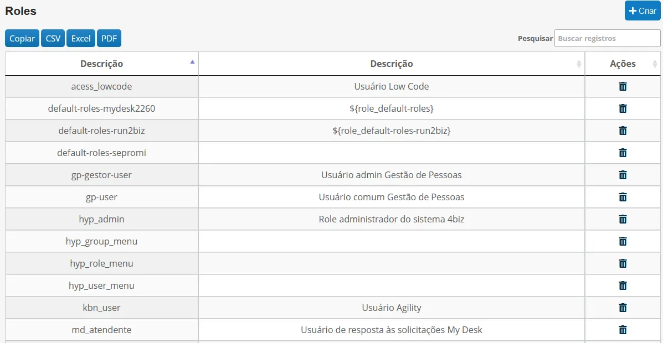This screenshot has width=663, height=343.
Task: Click trash icon for default-roles-mydesk2260
Action: pos(623,108)
